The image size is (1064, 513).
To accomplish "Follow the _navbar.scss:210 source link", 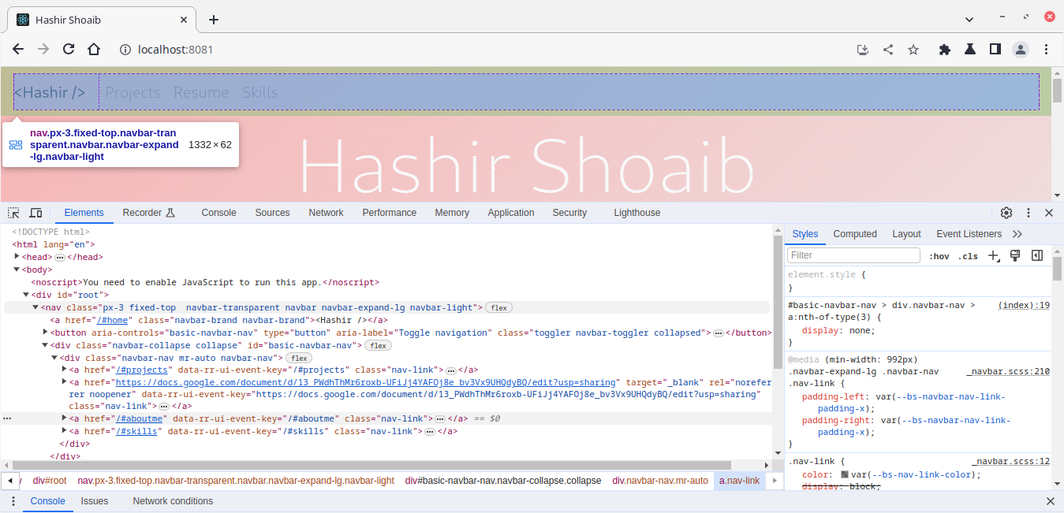I will tap(1008, 371).
